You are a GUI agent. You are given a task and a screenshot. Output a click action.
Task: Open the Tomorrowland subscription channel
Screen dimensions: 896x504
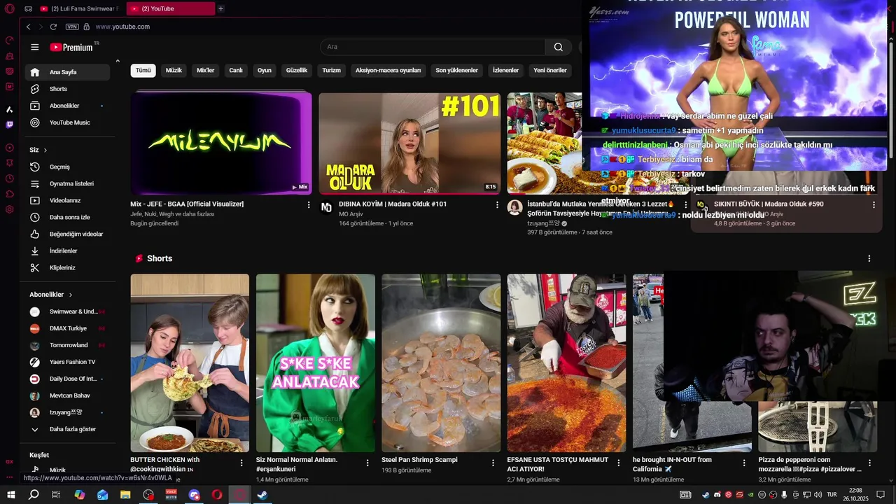click(x=68, y=345)
